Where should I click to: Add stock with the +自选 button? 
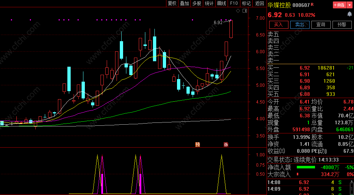[339, 5]
